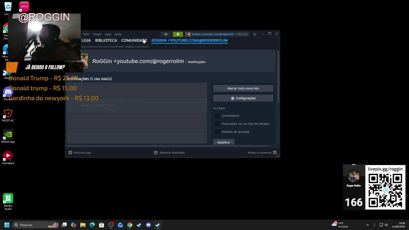409x230 pixels.
Task: Open OBS Studio in the taskbar
Action: pyautogui.click(x=111, y=225)
